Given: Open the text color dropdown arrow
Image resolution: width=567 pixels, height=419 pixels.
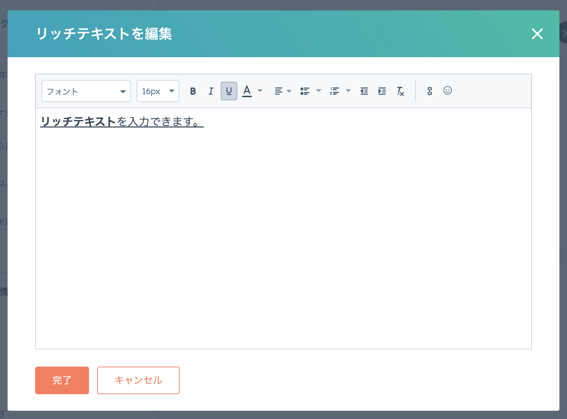Looking at the screenshot, I should 260,91.
